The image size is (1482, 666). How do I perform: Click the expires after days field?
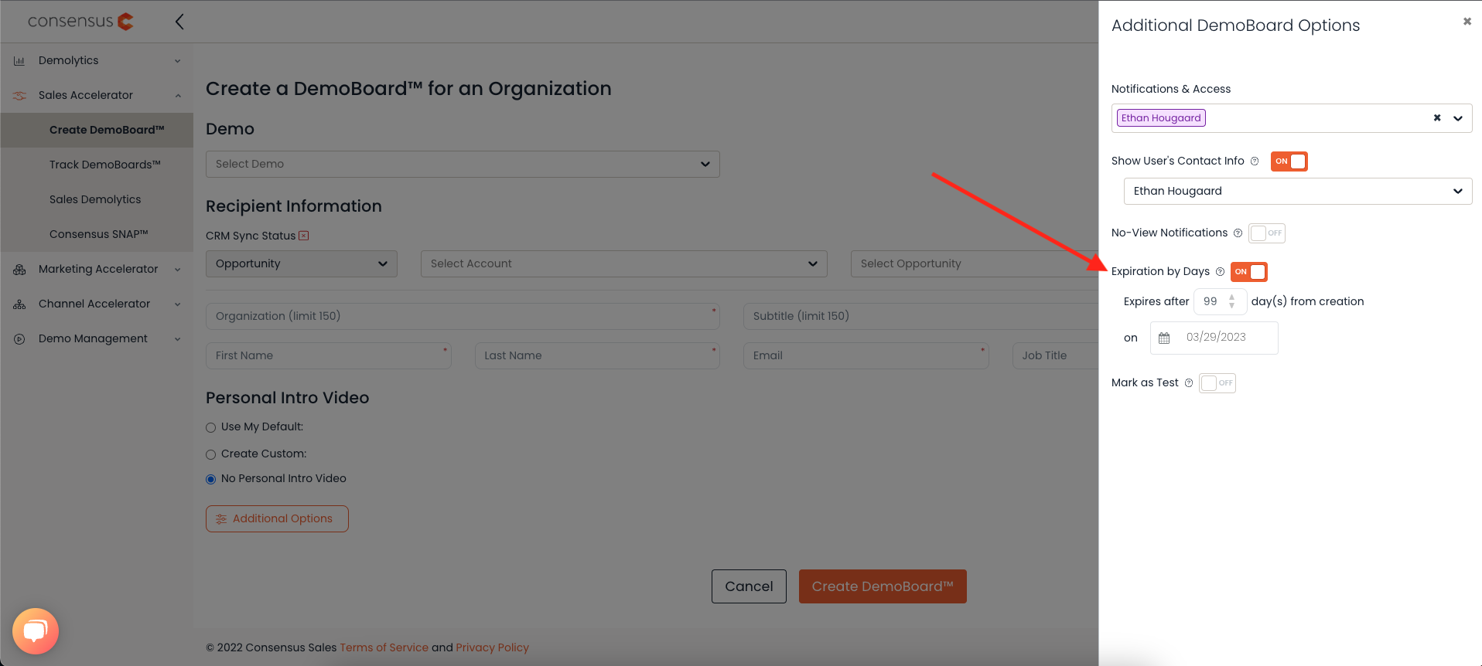point(1220,301)
